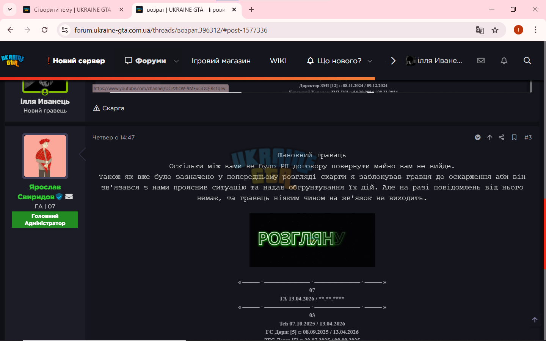Open the 'Новий сервер' menu item
This screenshot has width=546, height=341.
77,61
